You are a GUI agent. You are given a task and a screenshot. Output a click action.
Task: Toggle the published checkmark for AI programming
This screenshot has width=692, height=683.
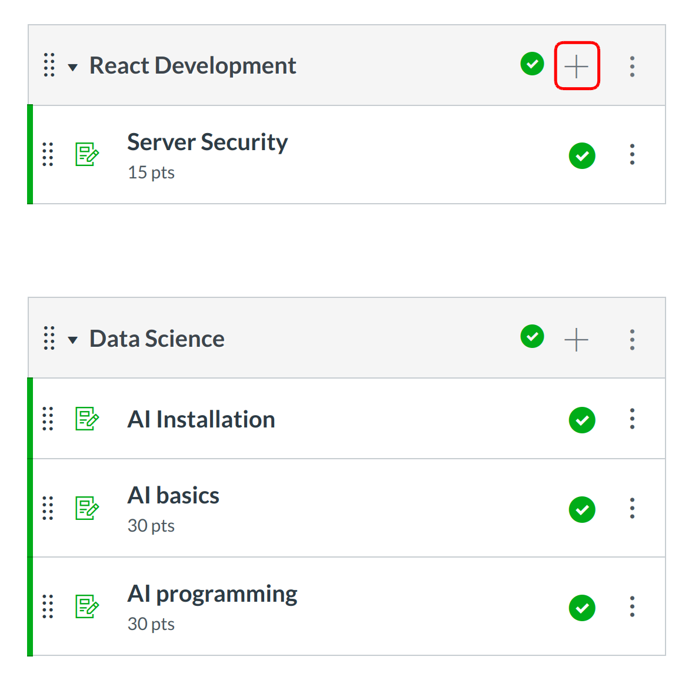click(x=582, y=608)
